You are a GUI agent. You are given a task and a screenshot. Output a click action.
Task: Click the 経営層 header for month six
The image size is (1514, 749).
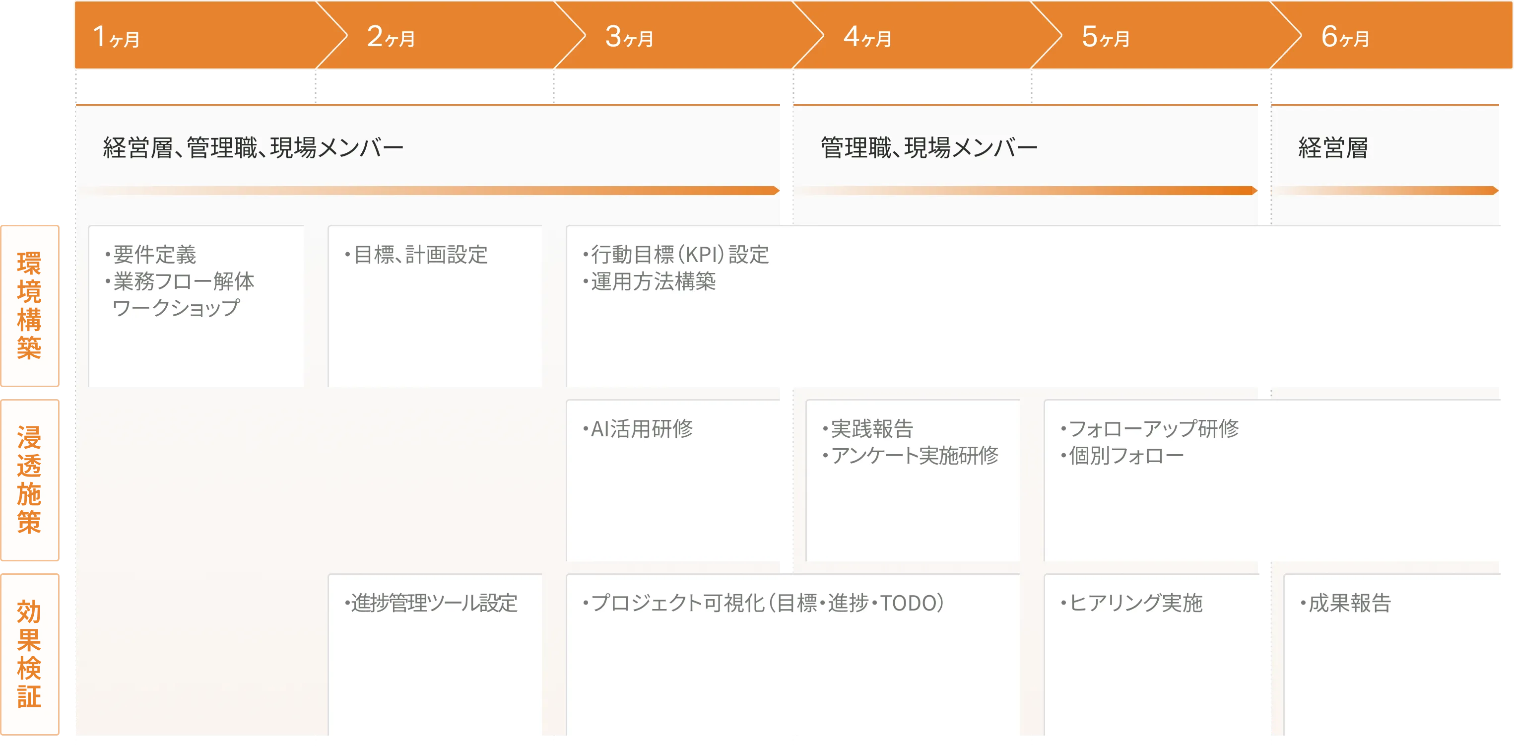[x=1333, y=147]
